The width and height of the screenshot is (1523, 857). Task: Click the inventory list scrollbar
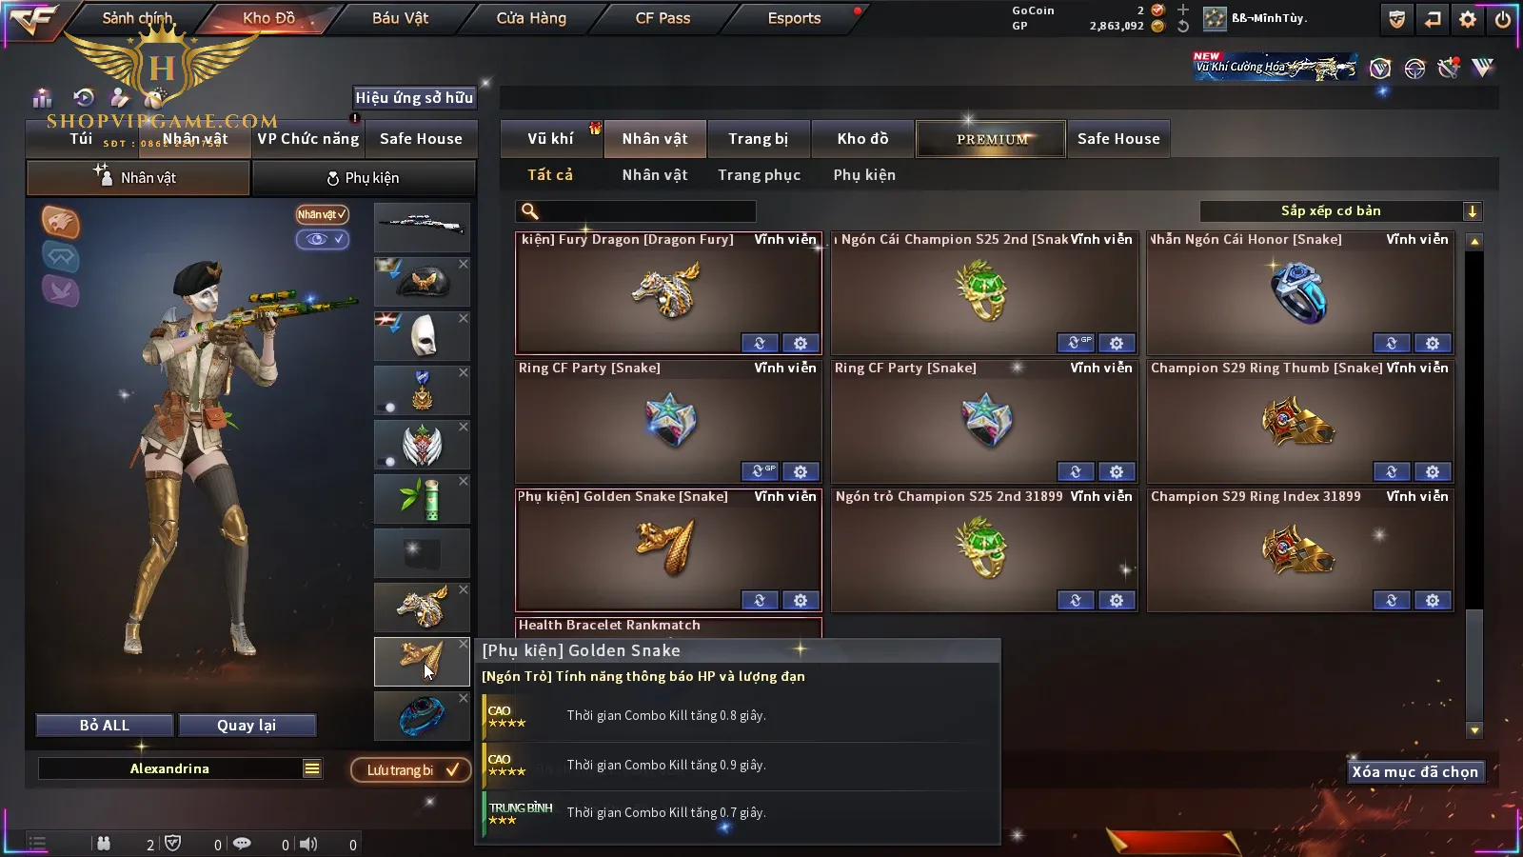click(1474, 665)
